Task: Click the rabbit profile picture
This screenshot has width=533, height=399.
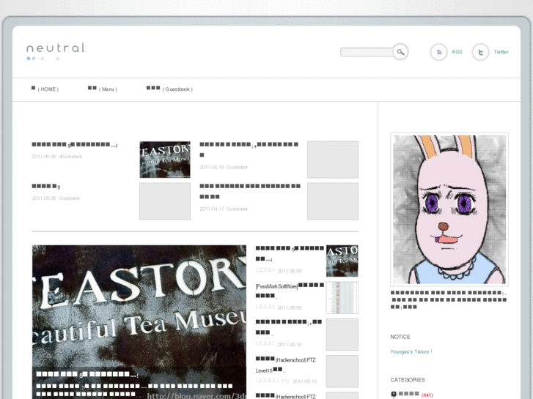Action: click(449, 209)
